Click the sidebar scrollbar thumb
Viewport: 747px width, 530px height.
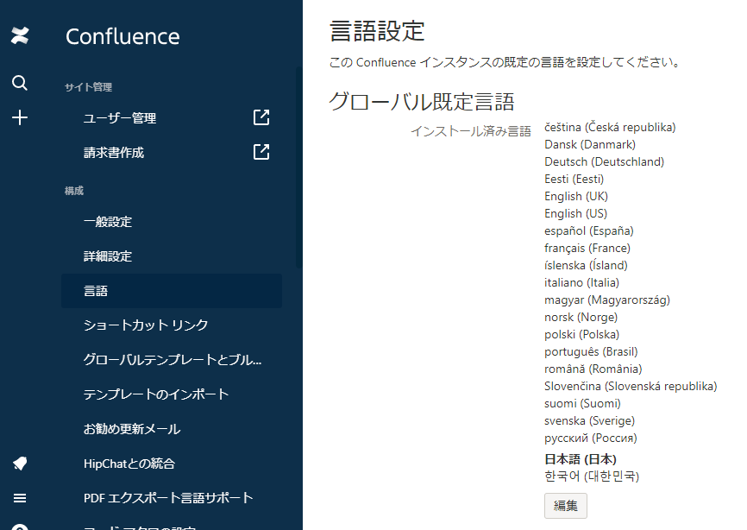tap(298, 167)
